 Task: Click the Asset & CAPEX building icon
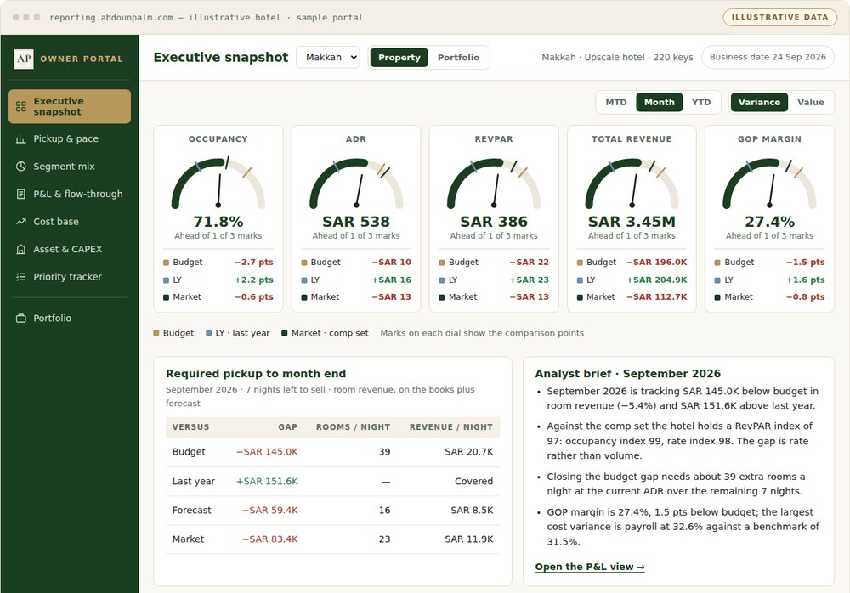click(x=21, y=249)
